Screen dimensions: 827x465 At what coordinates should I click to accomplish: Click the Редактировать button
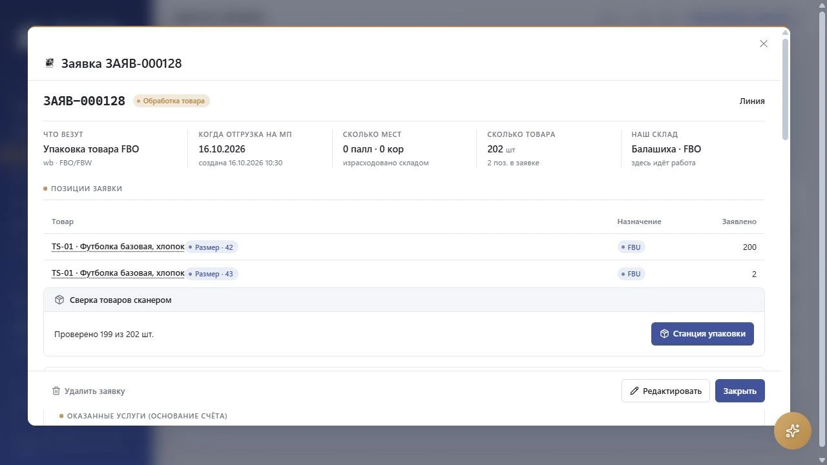coord(665,391)
